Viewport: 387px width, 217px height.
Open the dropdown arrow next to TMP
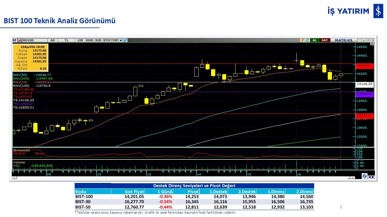[x=121, y=40]
